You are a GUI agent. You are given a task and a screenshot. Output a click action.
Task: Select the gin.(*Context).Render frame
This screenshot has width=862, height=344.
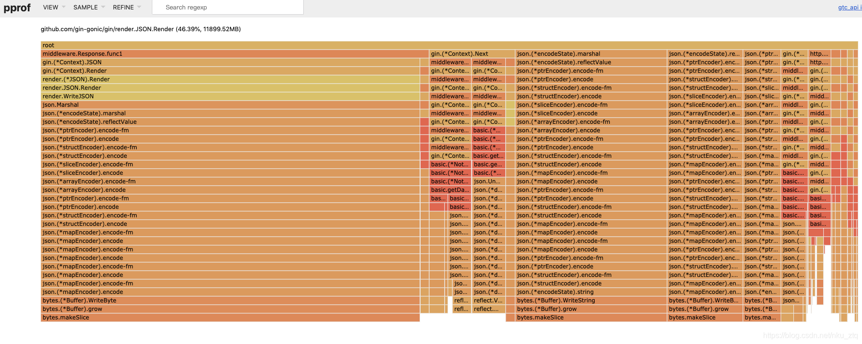coord(230,71)
